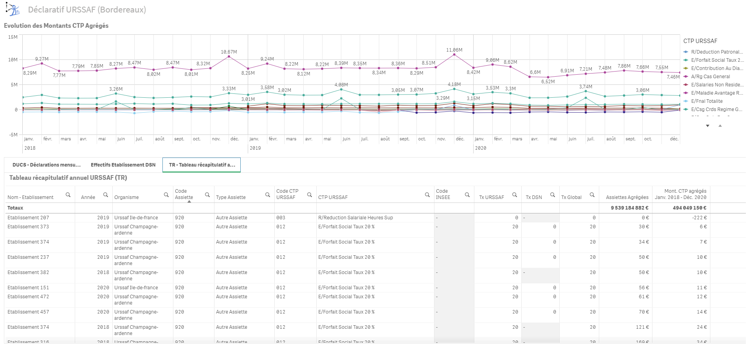Search the Tx Global column values
746x344 pixels.
coord(592,195)
